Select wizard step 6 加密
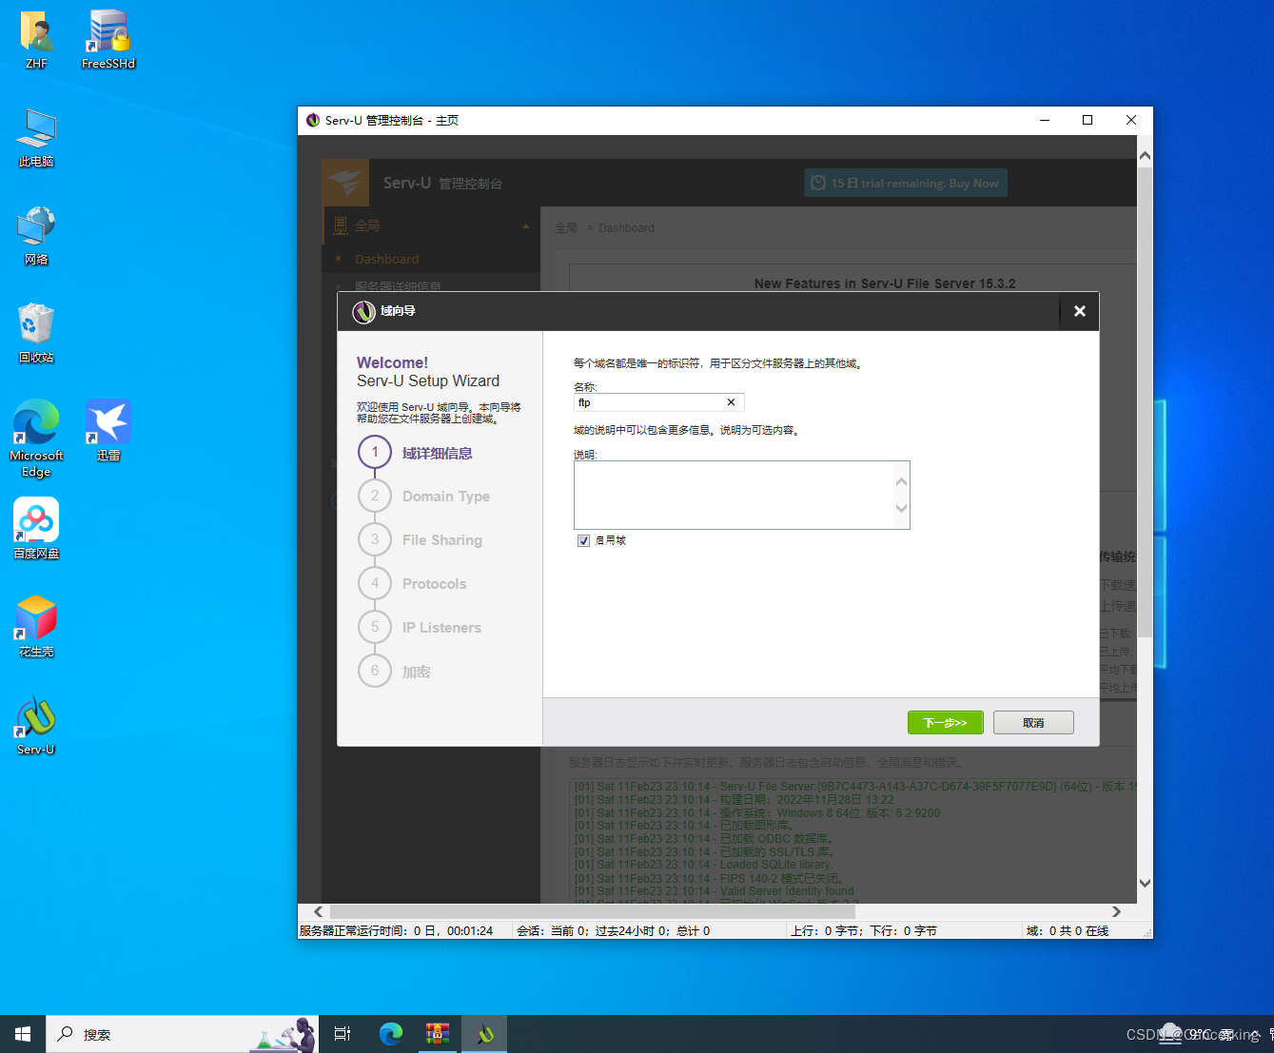 pyautogui.click(x=395, y=672)
